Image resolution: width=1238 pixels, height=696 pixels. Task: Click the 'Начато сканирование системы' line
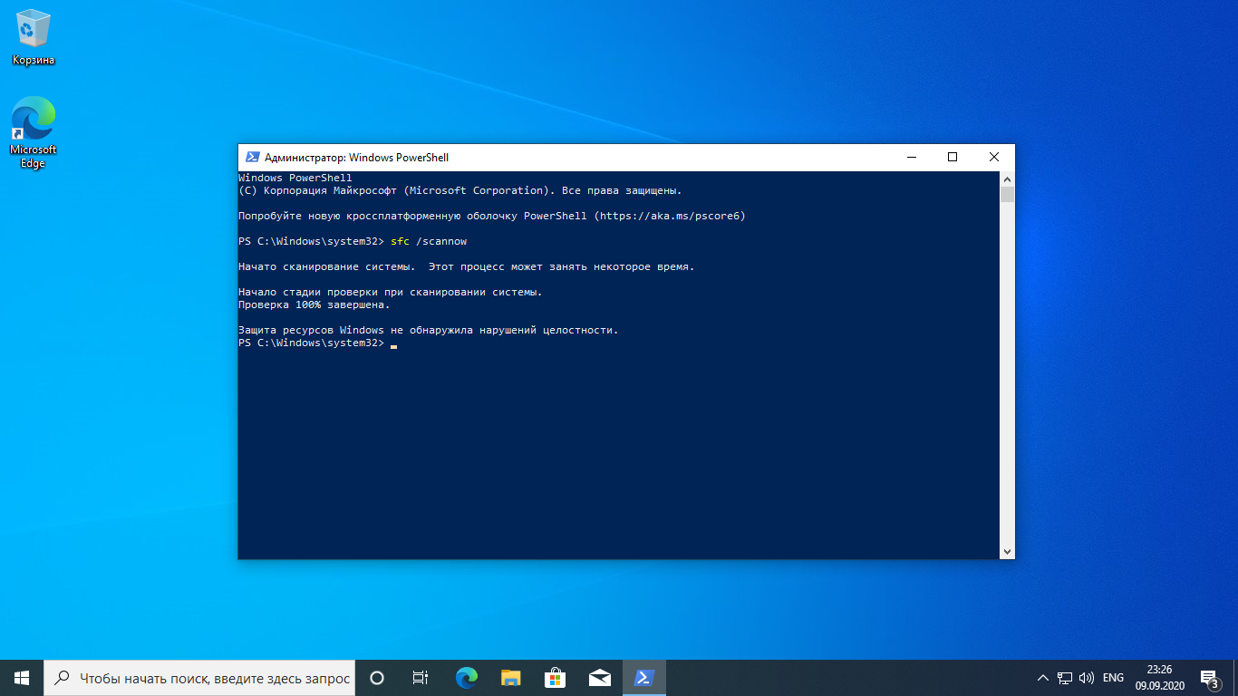466,267
